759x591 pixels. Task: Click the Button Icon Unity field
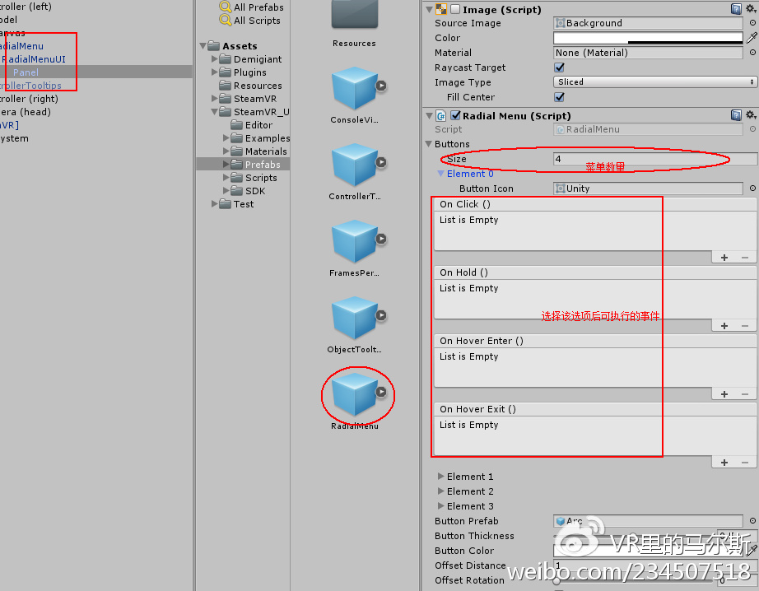click(648, 188)
